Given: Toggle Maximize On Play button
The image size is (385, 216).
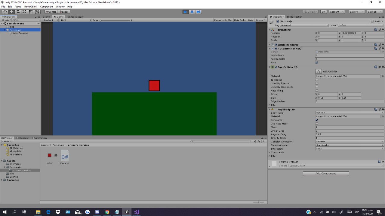Looking at the screenshot, I should [x=223, y=20].
